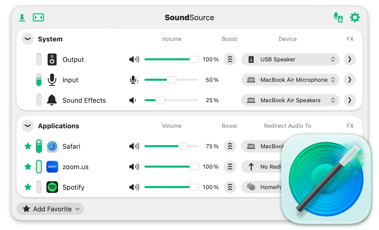Unfavorite zoom.us using its star
The width and height of the screenshot is (379, 230).
(28, 167)
